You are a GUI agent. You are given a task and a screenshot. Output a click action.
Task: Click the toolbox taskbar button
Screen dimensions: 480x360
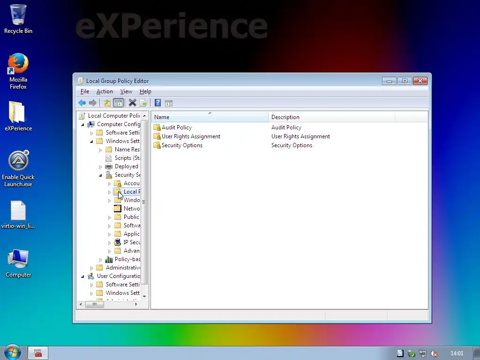click(38, 353)
